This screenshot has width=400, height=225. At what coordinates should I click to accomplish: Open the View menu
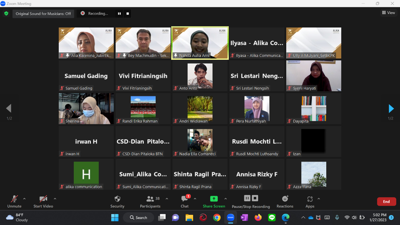coord(389,12)
